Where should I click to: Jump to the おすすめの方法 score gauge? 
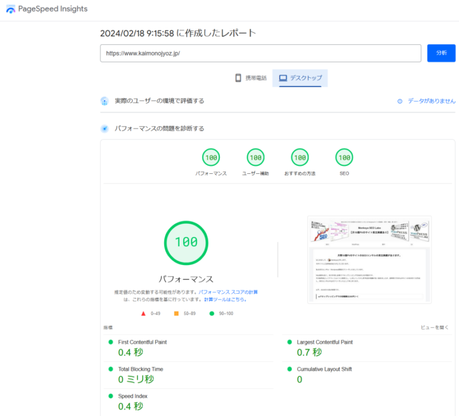point(299,157)
